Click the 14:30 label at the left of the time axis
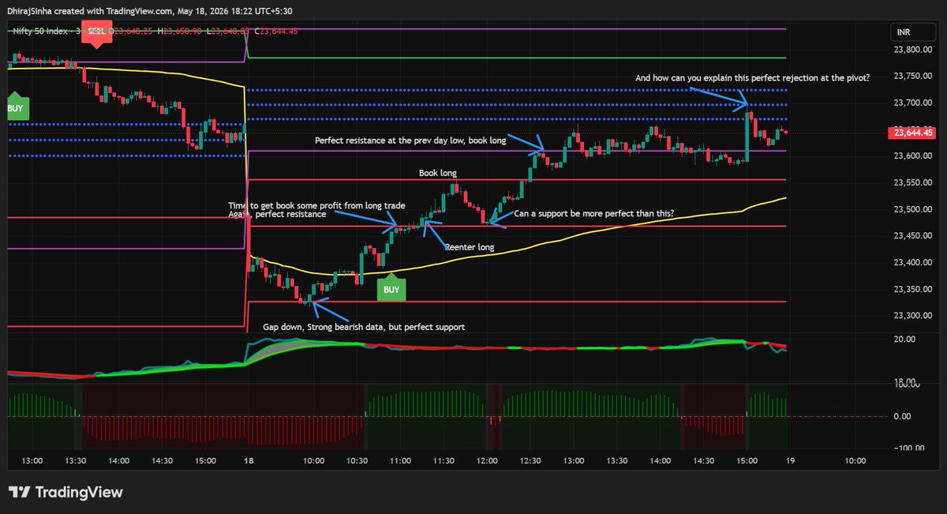Image resolution: width=947 pixels, height=514 pixels. [x=163, y=460]
